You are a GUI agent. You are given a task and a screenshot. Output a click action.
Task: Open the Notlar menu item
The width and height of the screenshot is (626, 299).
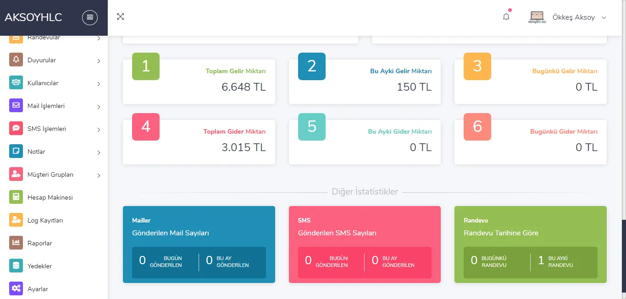tap(54, 152)
